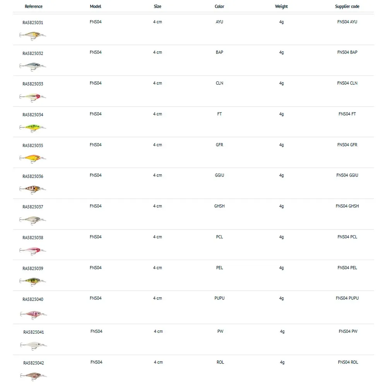Click supplier code FNS04 PUPU
Screen dimensions: 387x387
tap(347, 298)
